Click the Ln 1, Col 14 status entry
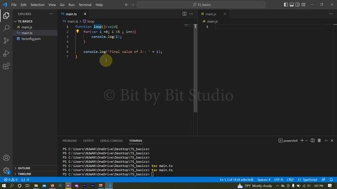 (236, 180)
